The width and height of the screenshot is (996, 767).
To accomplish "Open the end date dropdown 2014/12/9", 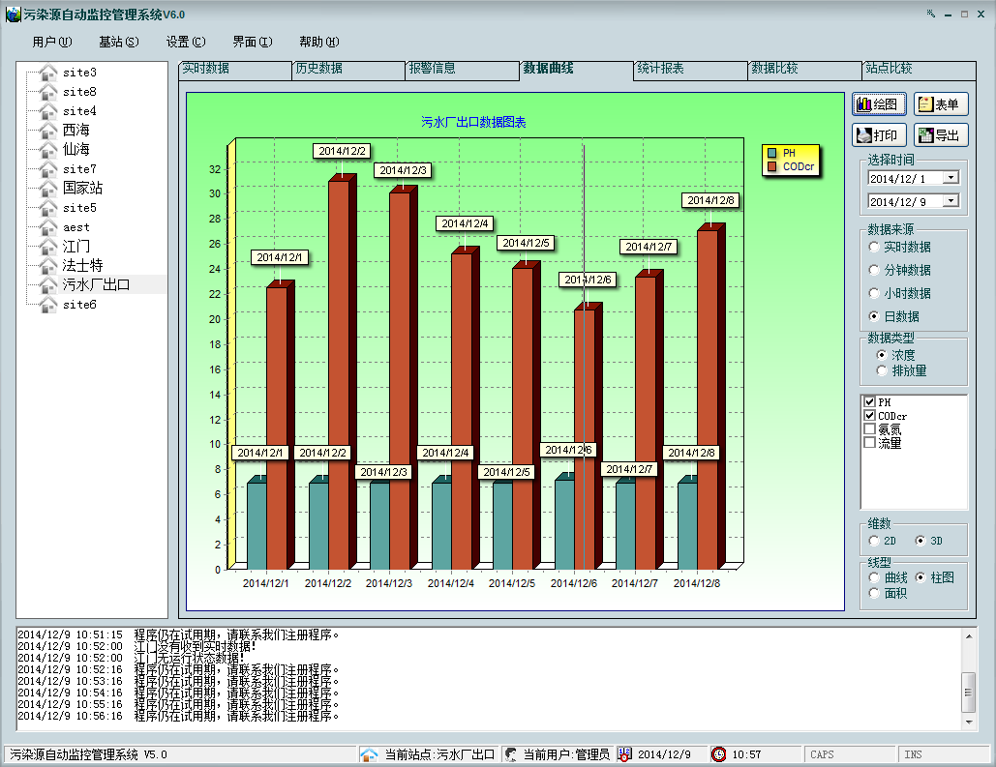I will click(x=951, y=201).
